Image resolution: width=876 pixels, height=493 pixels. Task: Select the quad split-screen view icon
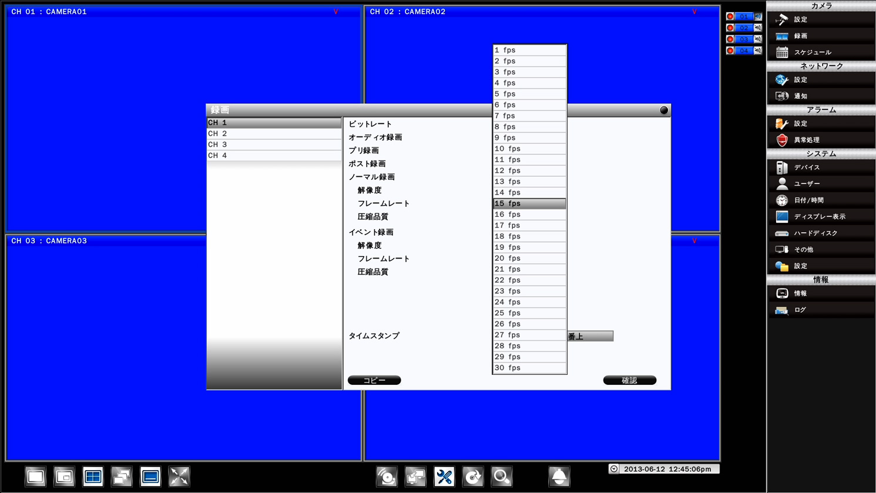pyautogui.click(x=93, y=477)
